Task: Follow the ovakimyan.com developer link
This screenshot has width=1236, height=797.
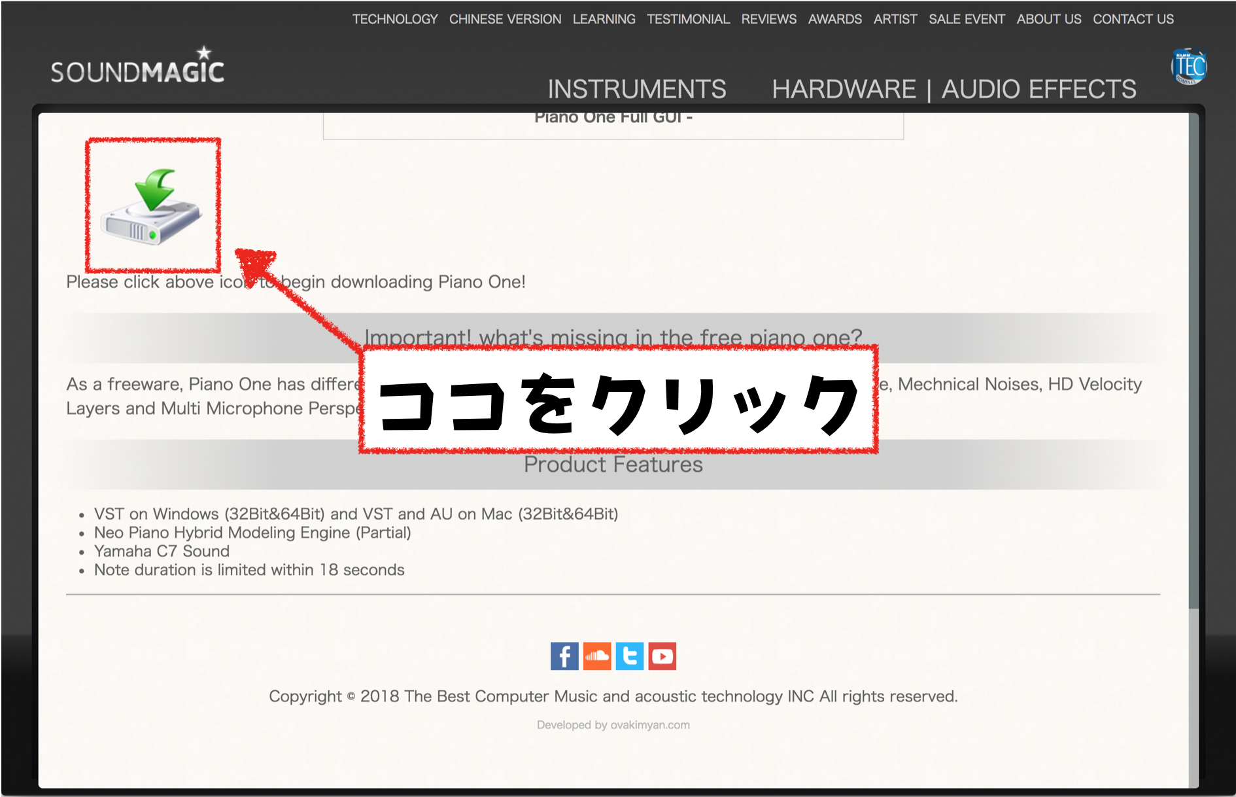Action: pos(650,725)
